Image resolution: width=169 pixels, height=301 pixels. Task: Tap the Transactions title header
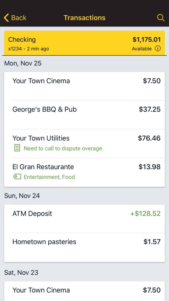pyautogui.click(x=84, y=18)
